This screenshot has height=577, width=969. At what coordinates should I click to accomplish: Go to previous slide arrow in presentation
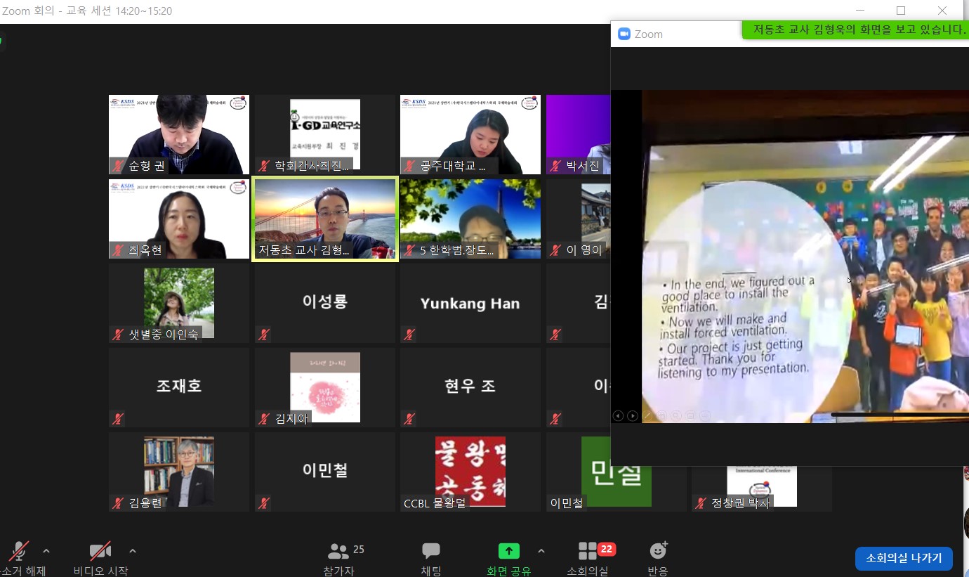coord(618,416)
